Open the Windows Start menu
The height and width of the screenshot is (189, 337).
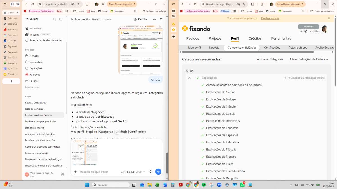click(87, 185)
